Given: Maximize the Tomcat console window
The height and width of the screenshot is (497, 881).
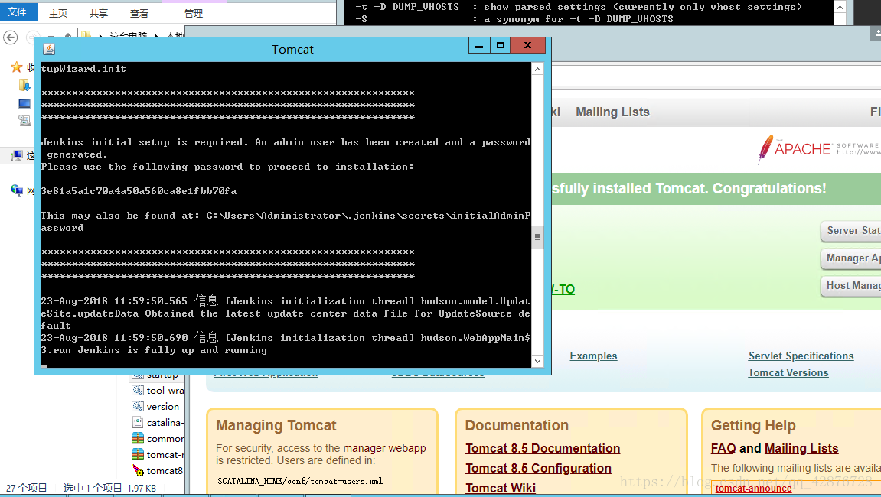Looking at the screenshot, I should [x=501, y=45].
